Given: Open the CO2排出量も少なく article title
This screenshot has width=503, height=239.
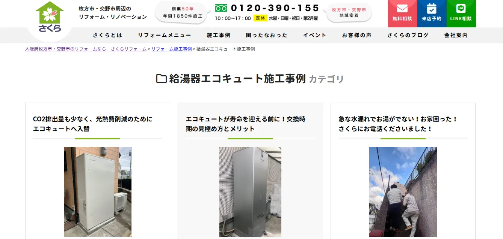Looking at the screenshot, I should 93,124.
